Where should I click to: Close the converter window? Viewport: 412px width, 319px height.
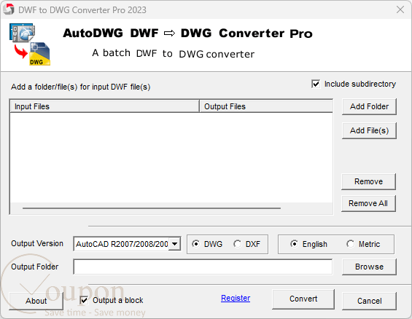[x=400, y=9]
